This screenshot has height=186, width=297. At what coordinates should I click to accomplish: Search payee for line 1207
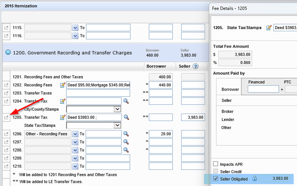[x=126, y=142]
